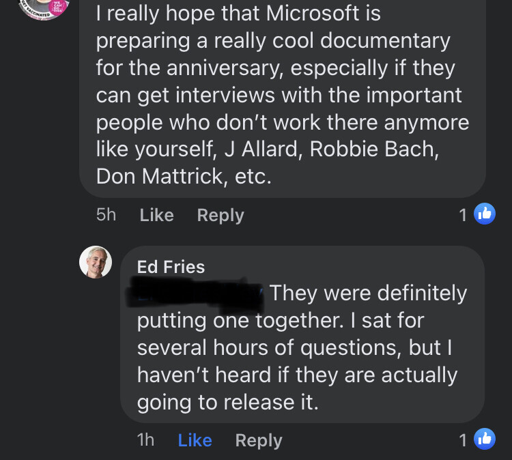
Task: Open the Ed Fries name link
Action: 171,267
